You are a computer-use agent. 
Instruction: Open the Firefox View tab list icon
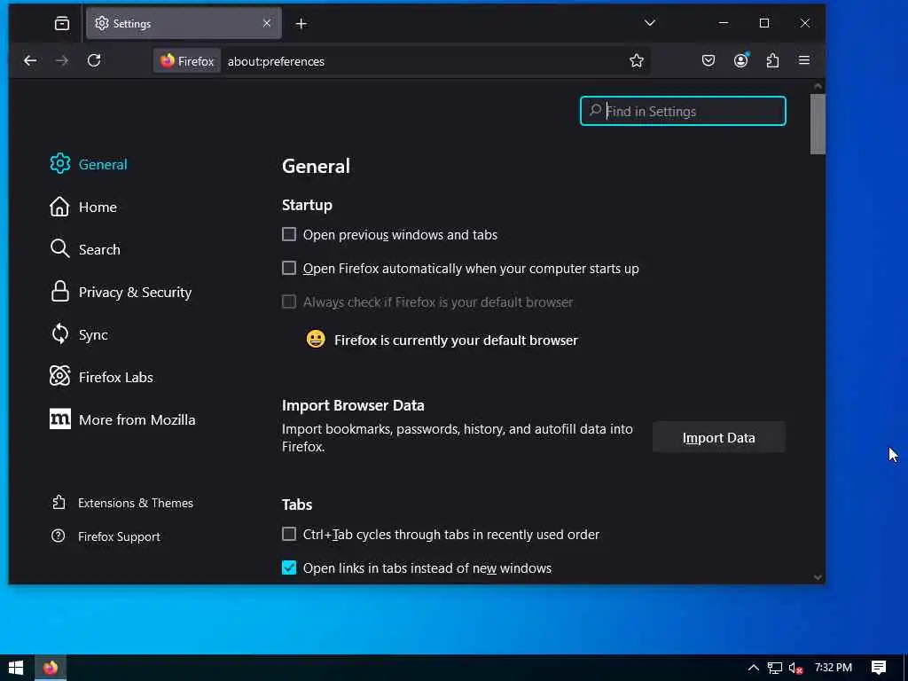click(62, 23)
